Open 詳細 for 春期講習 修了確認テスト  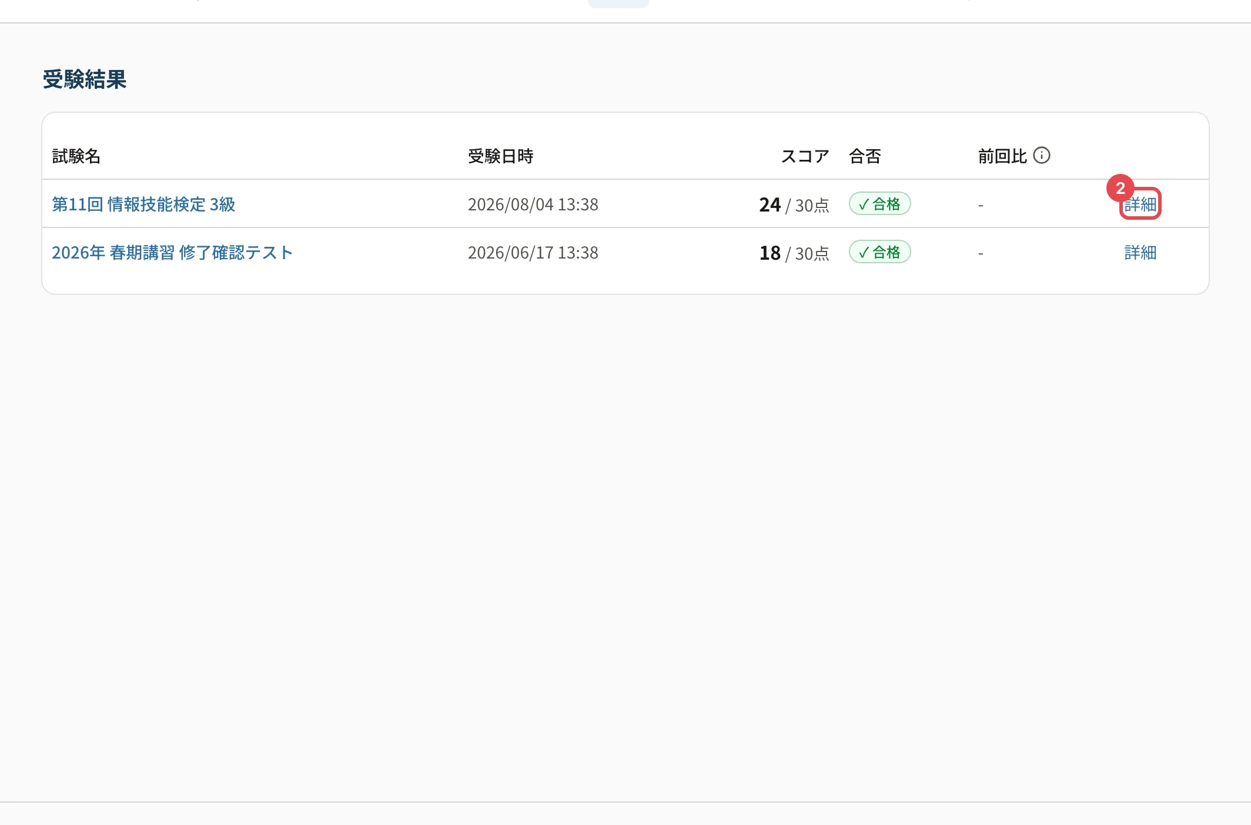click(1140, 253)
